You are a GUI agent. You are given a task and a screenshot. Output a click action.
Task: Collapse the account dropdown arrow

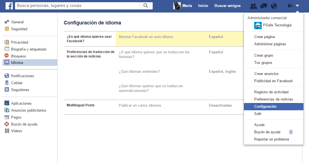pyautogui.click(x=297, y=6)
